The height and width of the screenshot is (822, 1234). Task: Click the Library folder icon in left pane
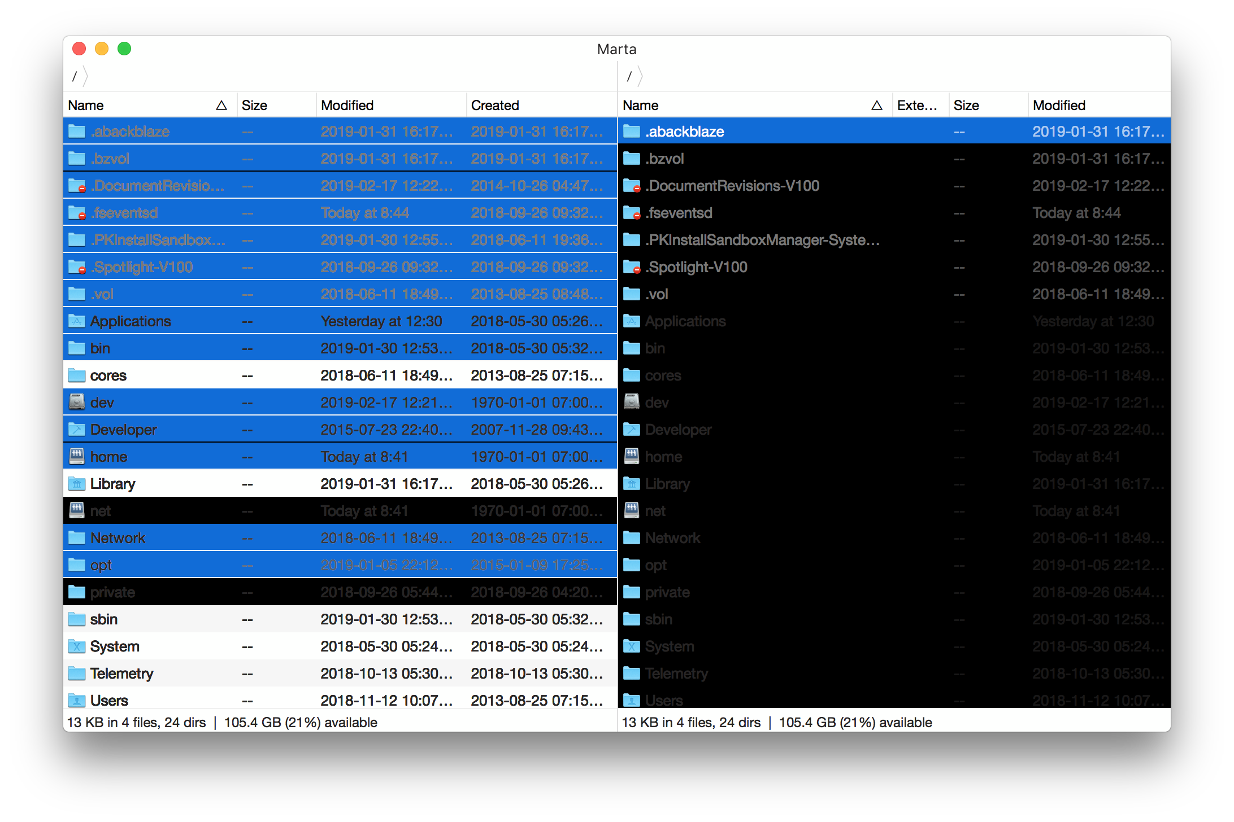77,483
